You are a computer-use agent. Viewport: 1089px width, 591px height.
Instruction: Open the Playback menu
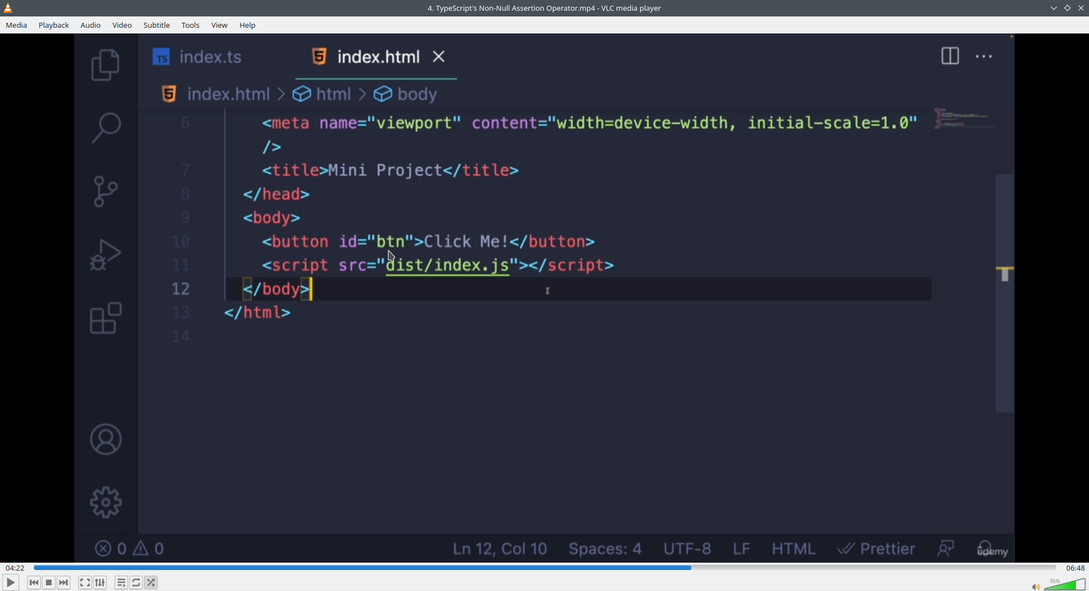point(54,26)
